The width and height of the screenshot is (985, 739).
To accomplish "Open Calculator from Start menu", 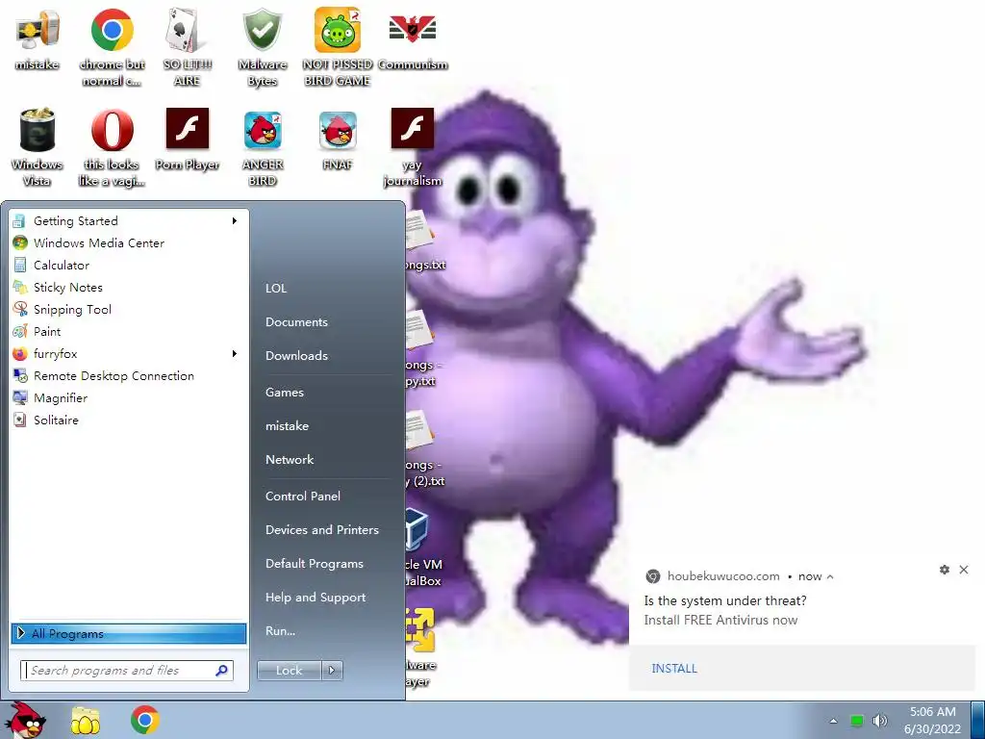I will coord(130,266).
